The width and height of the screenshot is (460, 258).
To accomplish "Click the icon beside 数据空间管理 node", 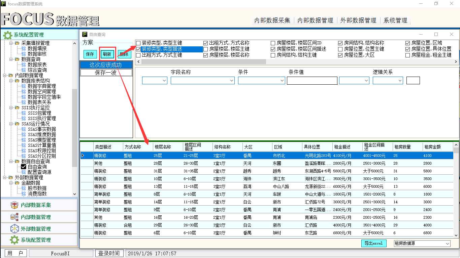I will (x=24, y=91).
